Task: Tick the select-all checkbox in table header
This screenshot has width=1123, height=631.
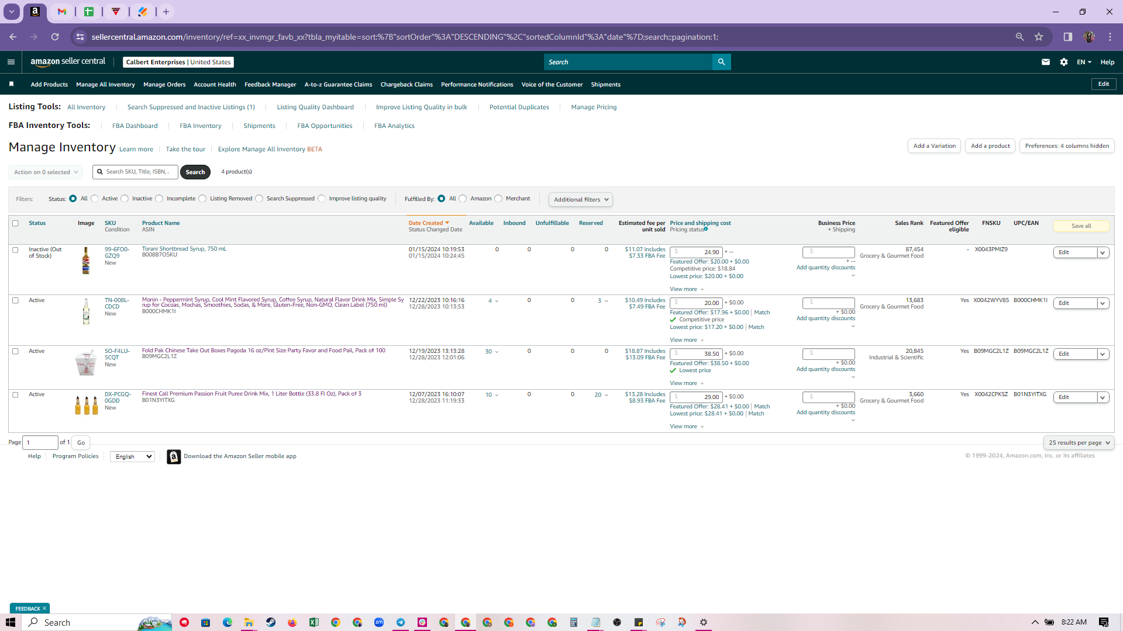Action: coord(16,223)
